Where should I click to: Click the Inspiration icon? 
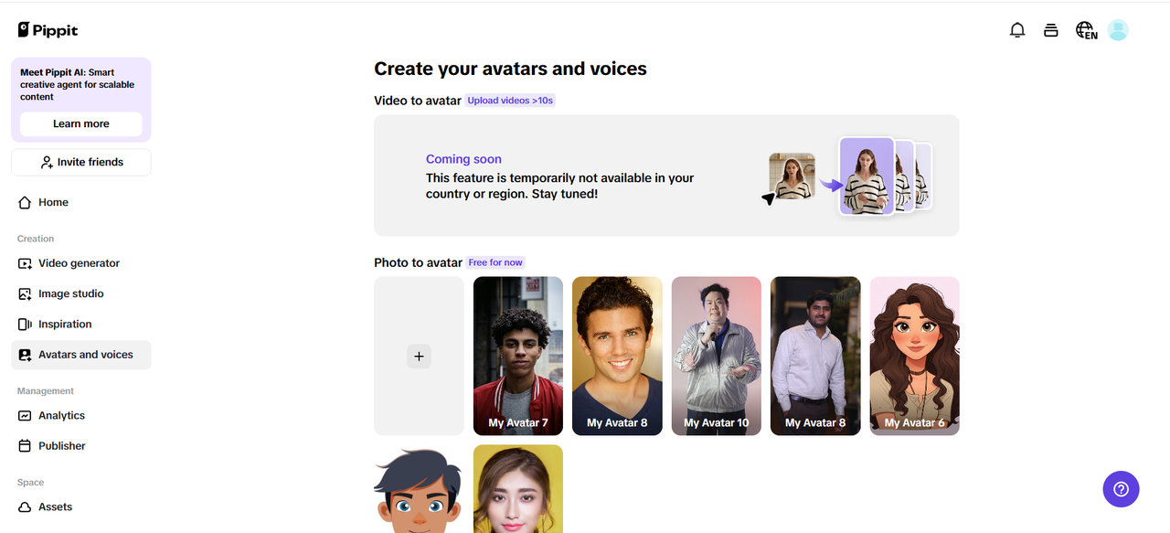click(x=25, y=325)
